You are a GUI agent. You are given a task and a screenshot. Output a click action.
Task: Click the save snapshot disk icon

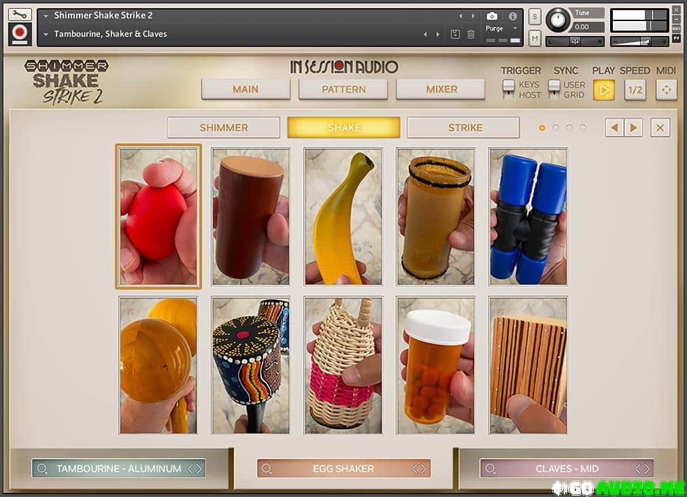(x=455, y=34)
